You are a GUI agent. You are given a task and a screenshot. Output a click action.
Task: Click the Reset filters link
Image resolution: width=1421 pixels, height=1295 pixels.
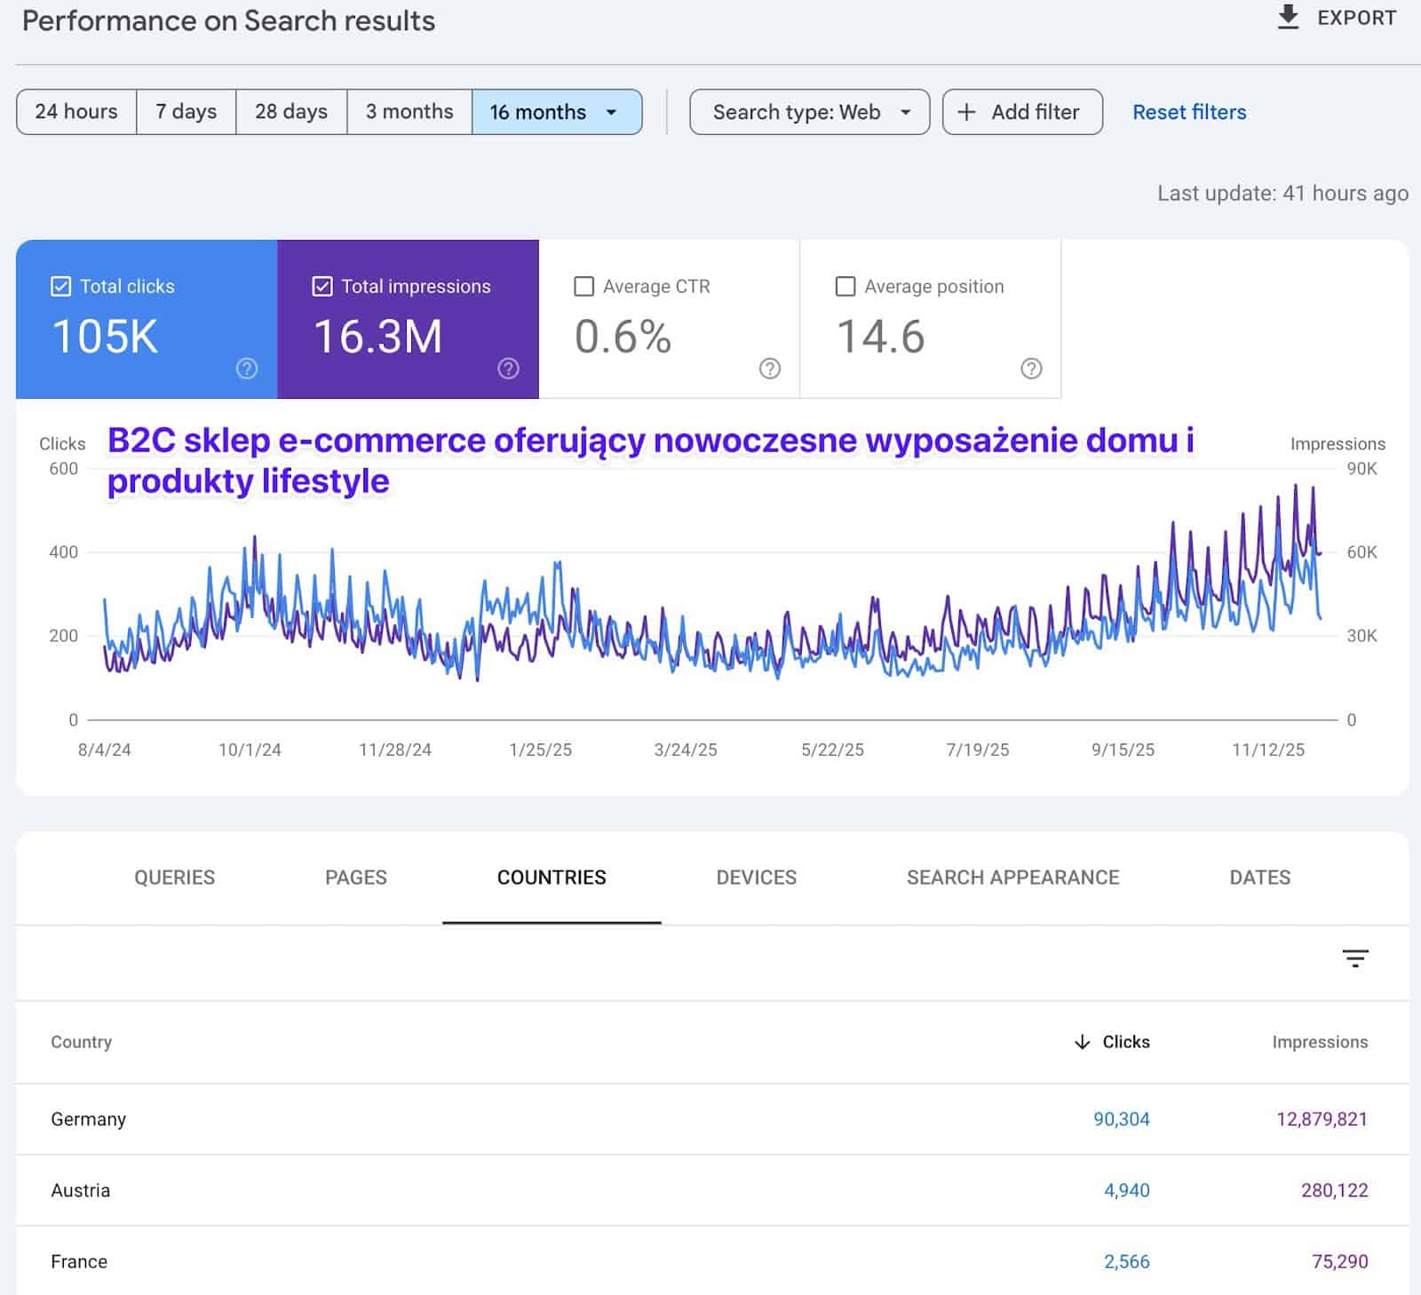pos(1189,112)
